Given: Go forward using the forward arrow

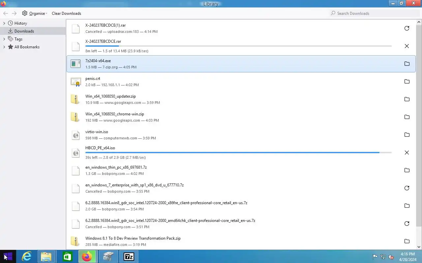Looking at the screenshot, I should (14, 13).
